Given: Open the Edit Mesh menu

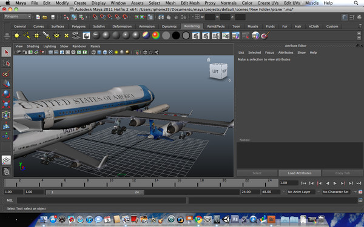Looking at the screenshot, I should point(190,3).
